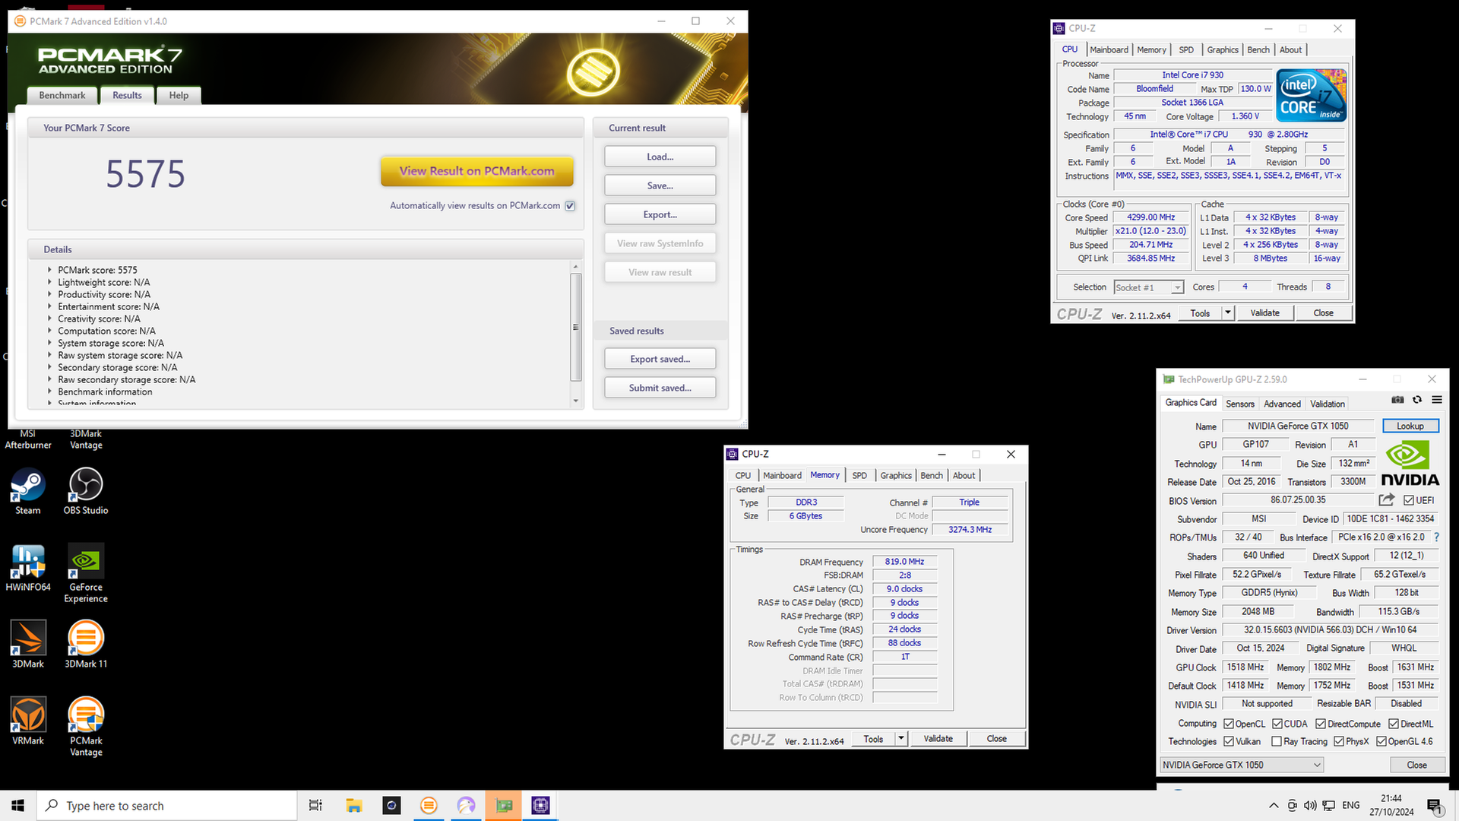Open GPU-Z hamburger menu icon
The height and width of the screenshot is (821, 1459).
pos(1437,400)
